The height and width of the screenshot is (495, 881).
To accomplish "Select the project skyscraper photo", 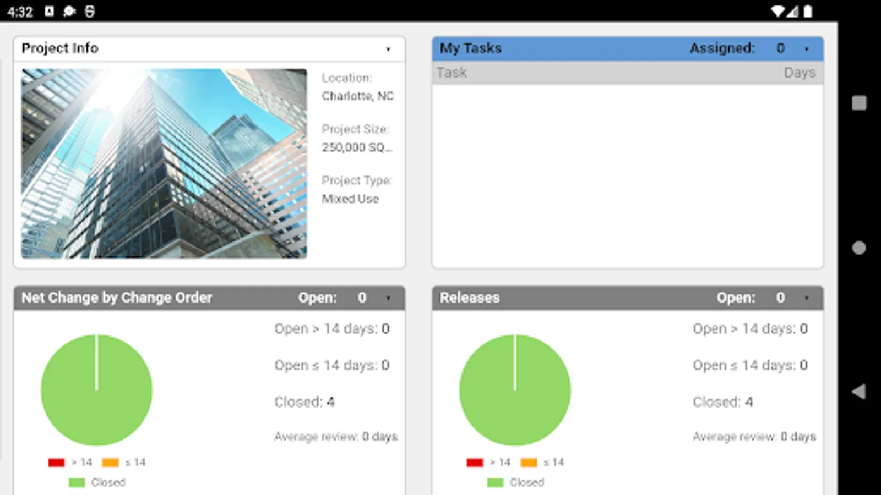I will tap(164, 163).
